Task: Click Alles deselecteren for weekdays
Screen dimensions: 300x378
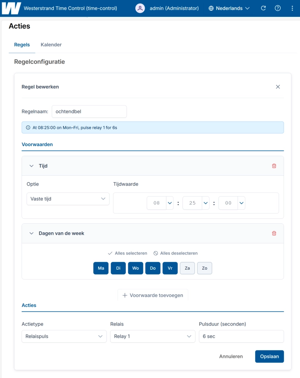Action: [x=175, y=253]
